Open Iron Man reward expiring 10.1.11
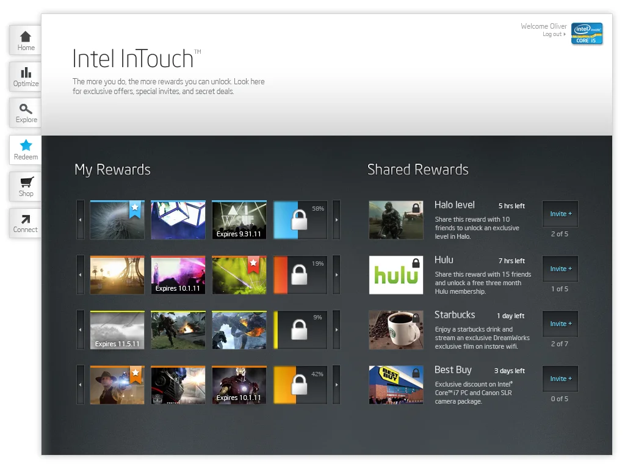This screenshot has height=469, width=625. click(239, 385)
